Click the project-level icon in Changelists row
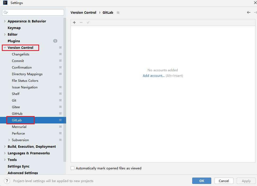This screenshot has height=186, width=257. point(60,54)
